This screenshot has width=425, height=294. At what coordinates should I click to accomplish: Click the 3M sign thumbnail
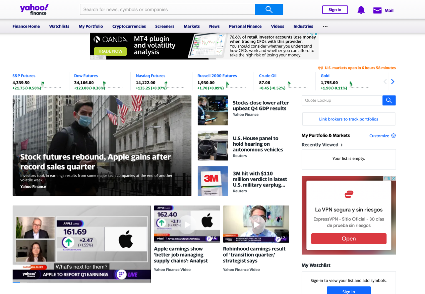tap(213, 181)
